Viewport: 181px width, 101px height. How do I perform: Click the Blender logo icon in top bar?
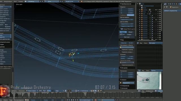[82, 1]
